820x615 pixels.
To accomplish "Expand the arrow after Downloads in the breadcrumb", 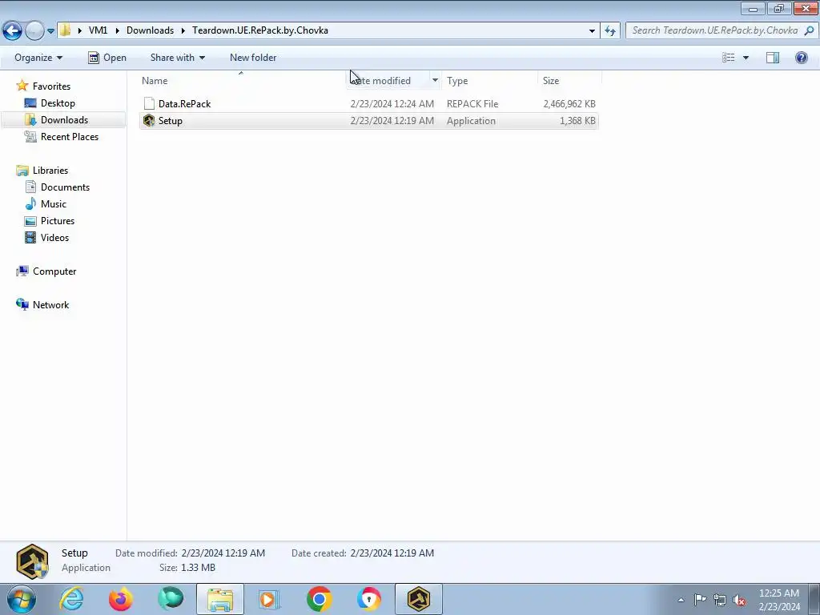I will click(183, 30).
